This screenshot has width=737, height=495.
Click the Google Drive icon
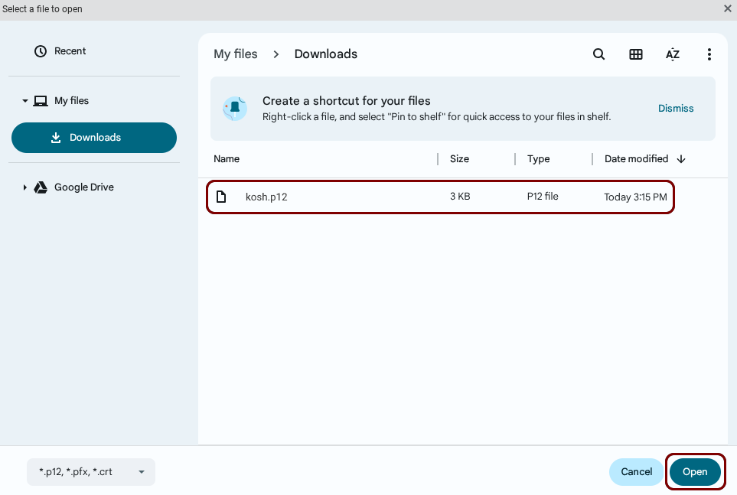[x=41, y=187]
